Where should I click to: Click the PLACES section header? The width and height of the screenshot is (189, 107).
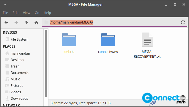click(x=9, y=46)
